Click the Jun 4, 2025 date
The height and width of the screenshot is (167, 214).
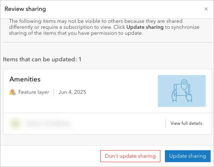pos(72,92)
